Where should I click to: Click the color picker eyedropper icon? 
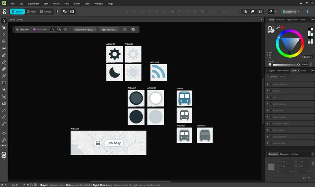278,28
